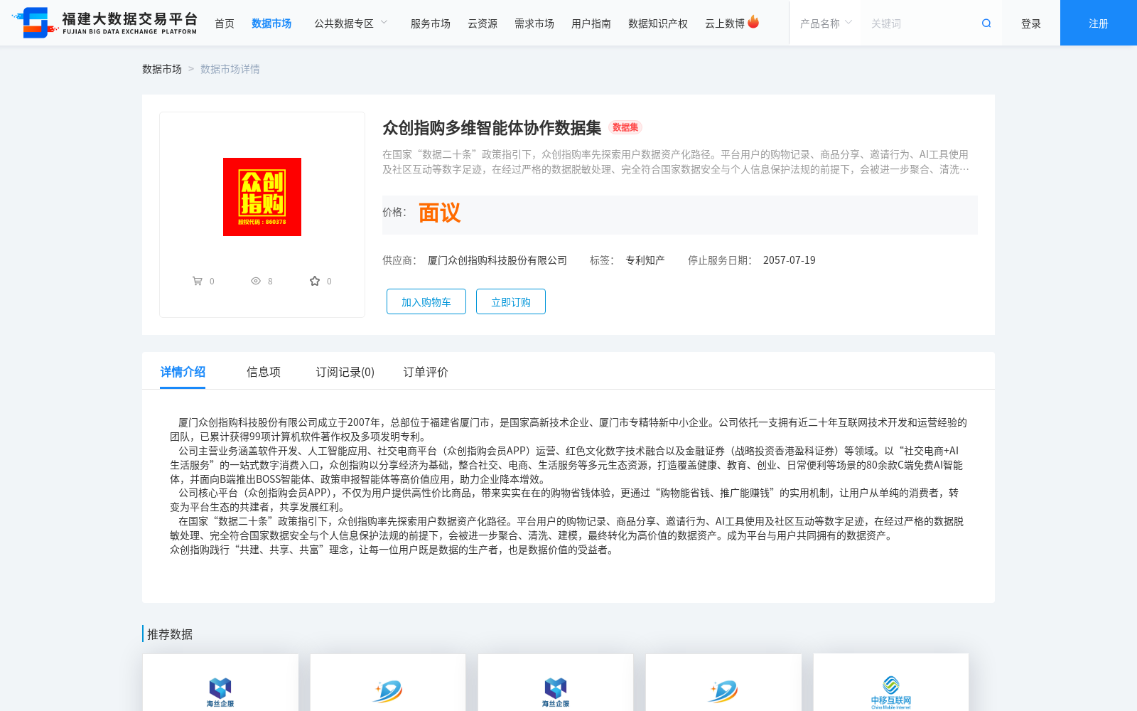Click the 加入购物车 button
The width and height of the screenshot is (1137, 711).
[426, 301]
